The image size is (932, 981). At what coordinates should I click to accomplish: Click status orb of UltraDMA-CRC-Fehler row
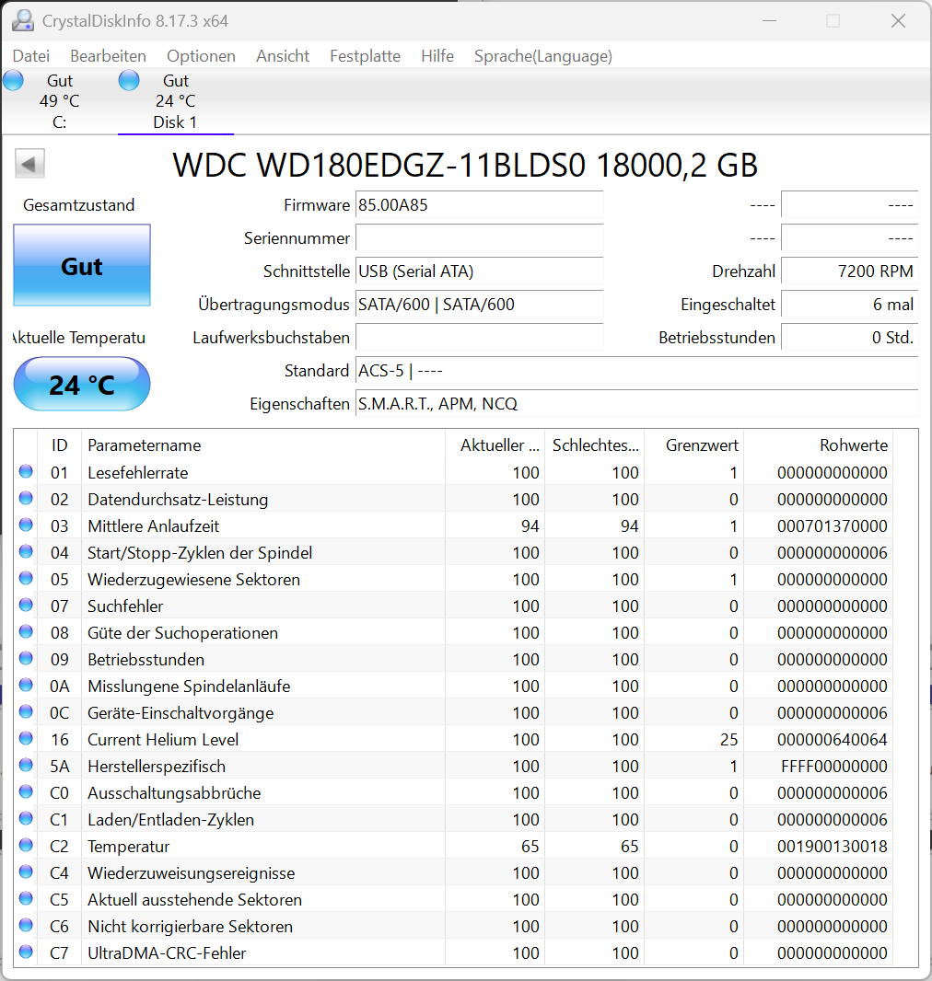(x=26, y=952)
